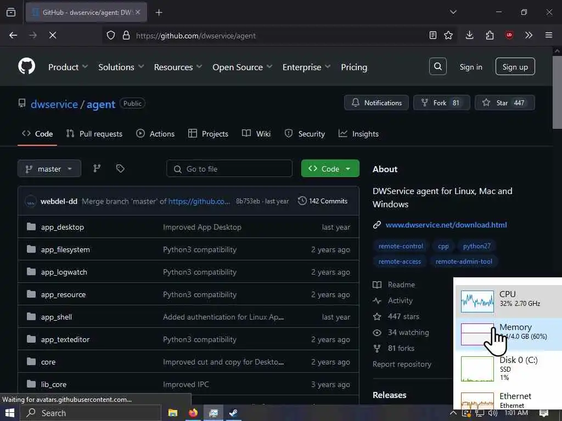Switch to the Actions tab
This screenshot has width=562, height=421.
[x=155, y=134]
